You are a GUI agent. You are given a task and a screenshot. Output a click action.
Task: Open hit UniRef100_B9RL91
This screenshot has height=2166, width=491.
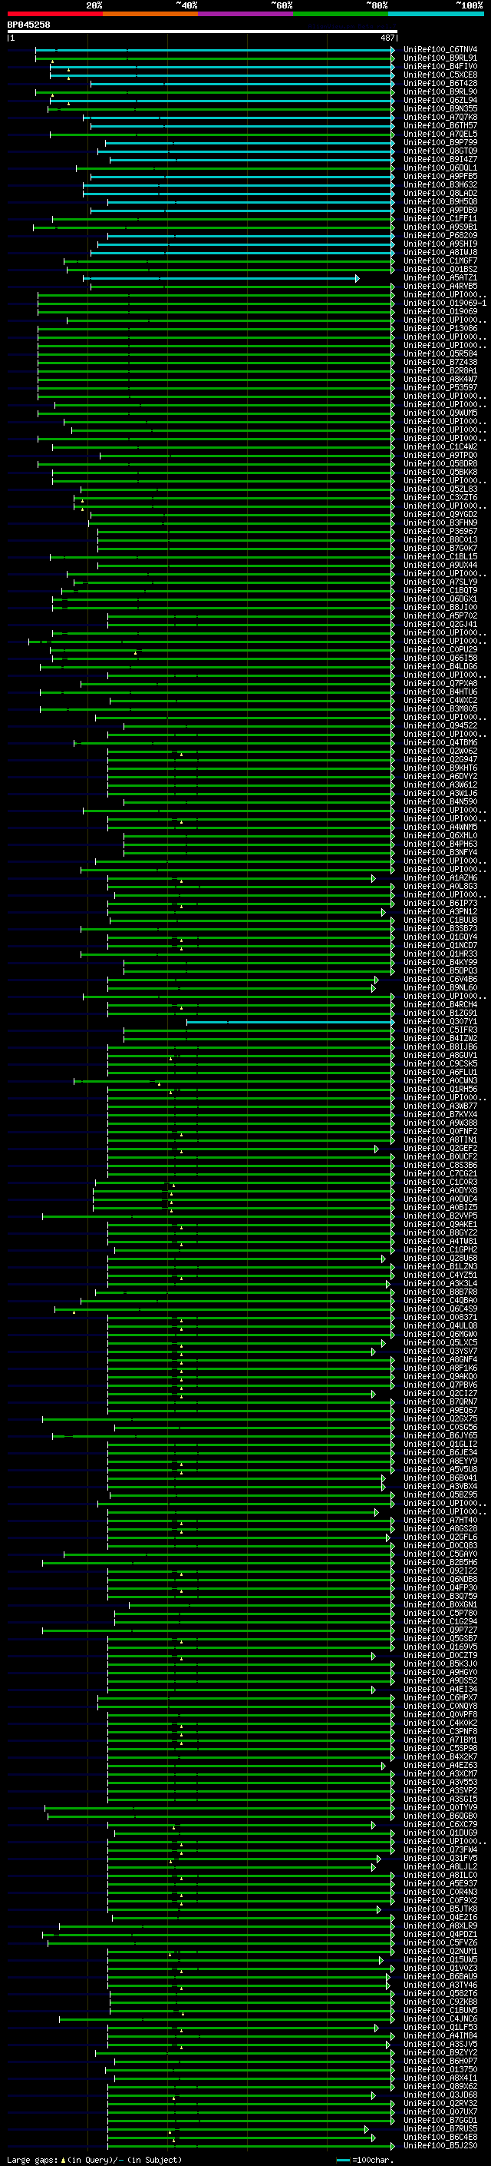coord(440,58)
